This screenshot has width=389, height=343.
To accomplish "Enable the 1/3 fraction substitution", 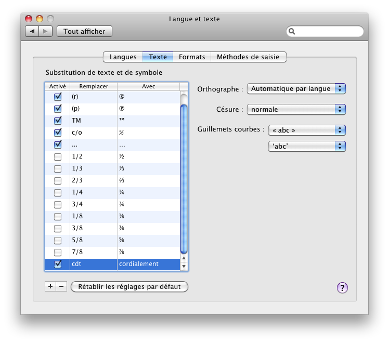I will (58, 168).
